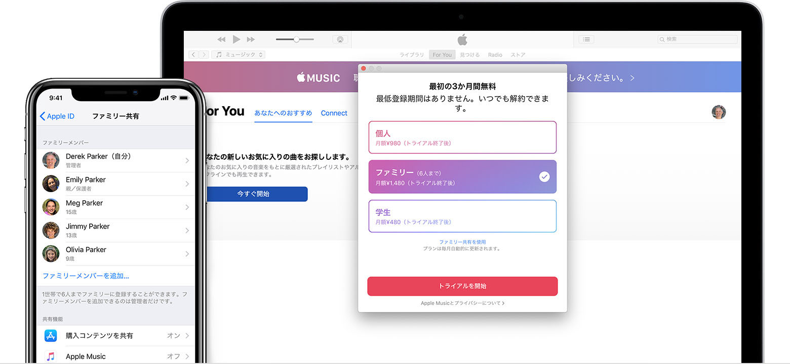Open Derek Parker row chevron

click(187, 161)
